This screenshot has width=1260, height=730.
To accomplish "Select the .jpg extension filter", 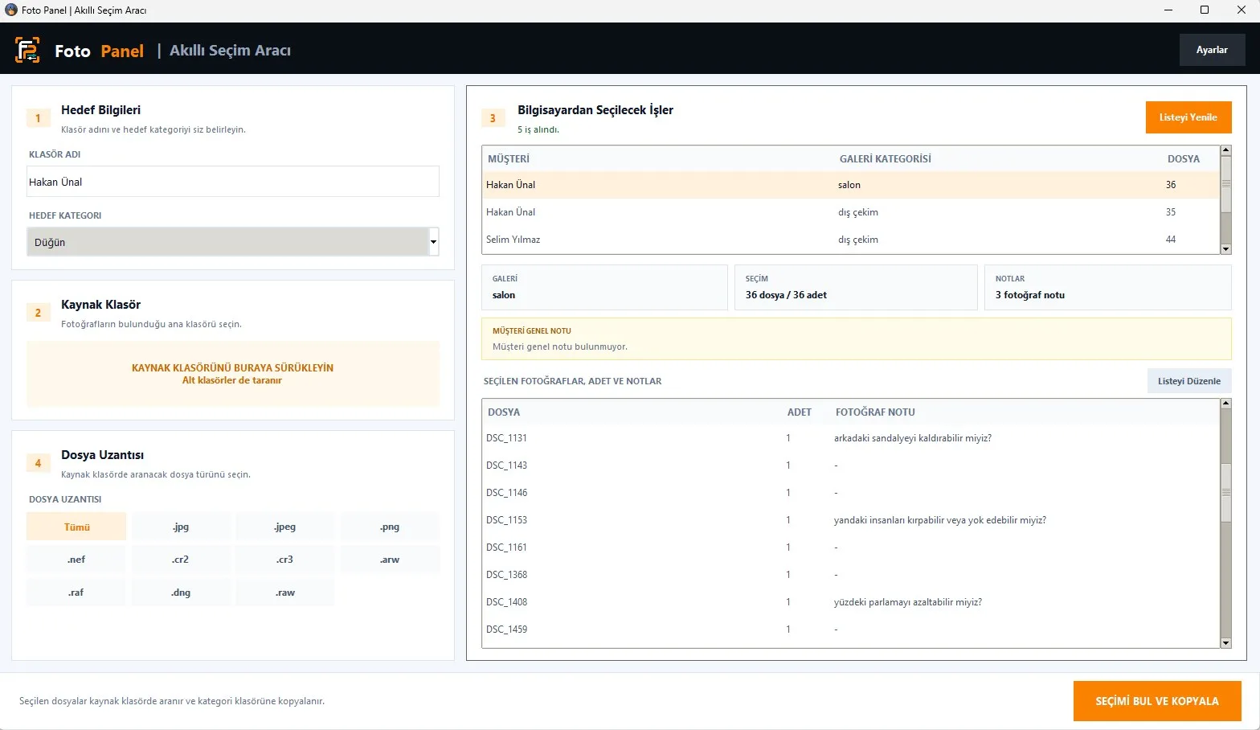I will point(181,527).
